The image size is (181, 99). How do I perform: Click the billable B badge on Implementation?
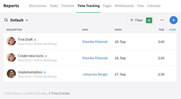pos(45,72)
